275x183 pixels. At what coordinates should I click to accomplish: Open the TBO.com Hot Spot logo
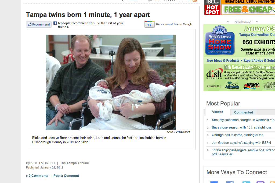point(212,7)
